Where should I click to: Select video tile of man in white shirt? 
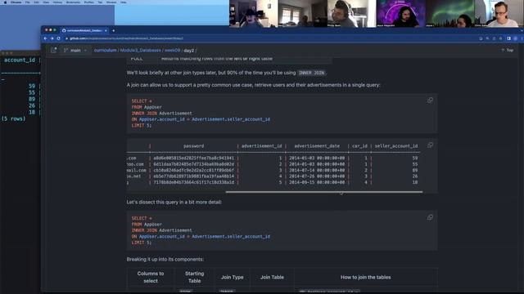[x=499, y=14]
